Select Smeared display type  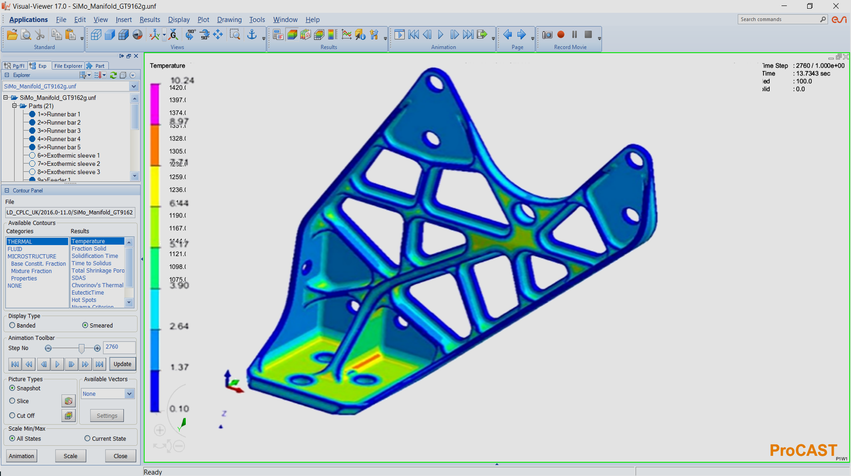point(85,325)
